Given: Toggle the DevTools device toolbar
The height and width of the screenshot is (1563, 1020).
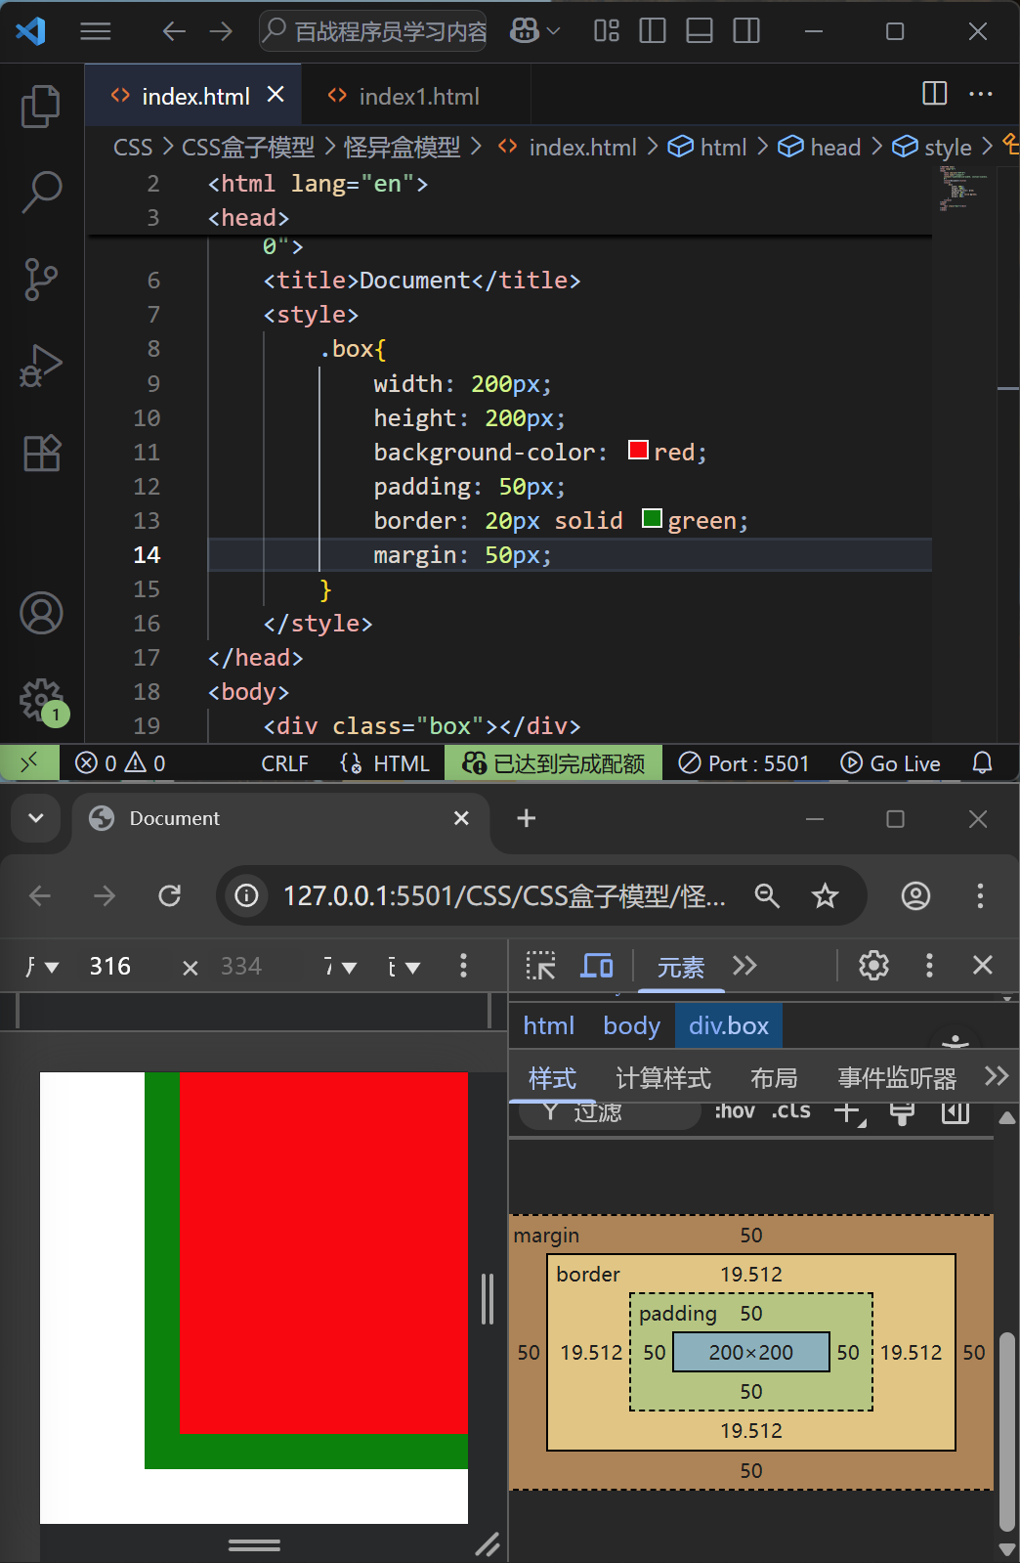Looking at the screenshot, I should (597, 966).
